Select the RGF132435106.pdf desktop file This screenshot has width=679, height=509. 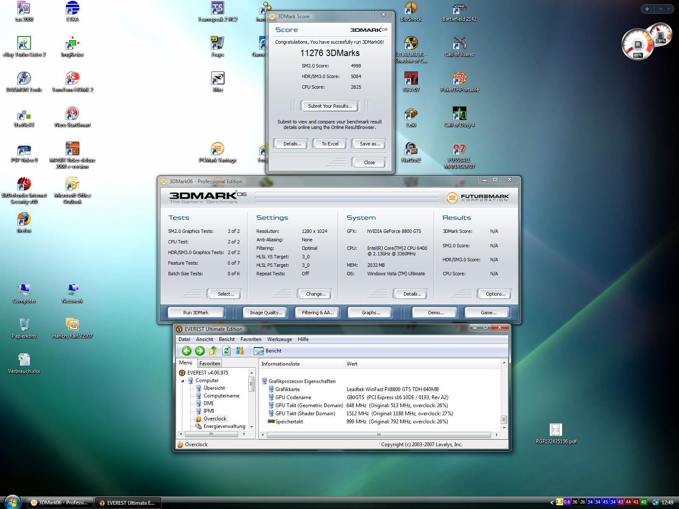click(556, 433)
